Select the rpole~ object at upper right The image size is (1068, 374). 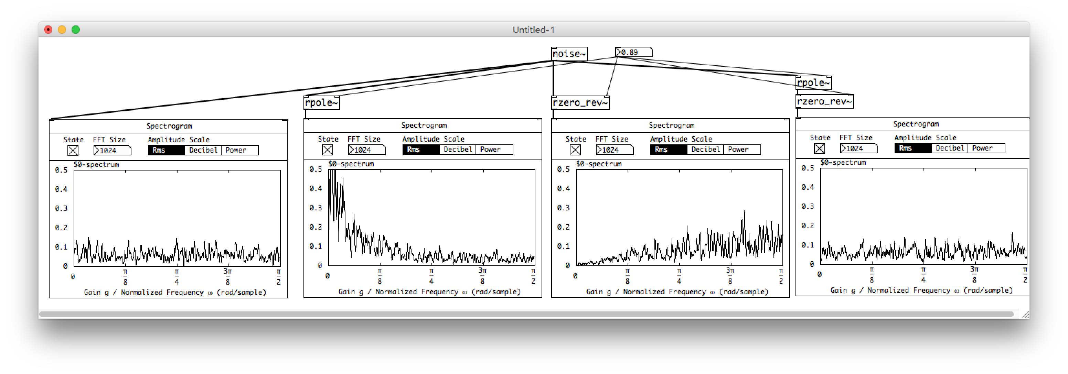click(814, 83)
